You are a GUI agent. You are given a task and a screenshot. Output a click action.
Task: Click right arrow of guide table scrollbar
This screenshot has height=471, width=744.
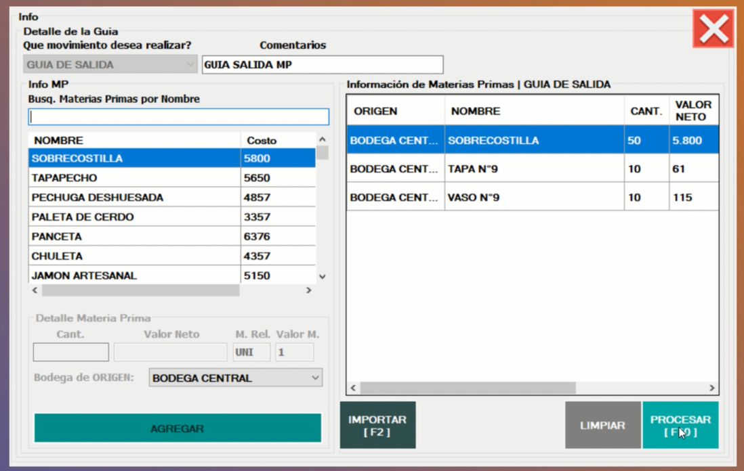pyautogui.click(x=711, y=388)
